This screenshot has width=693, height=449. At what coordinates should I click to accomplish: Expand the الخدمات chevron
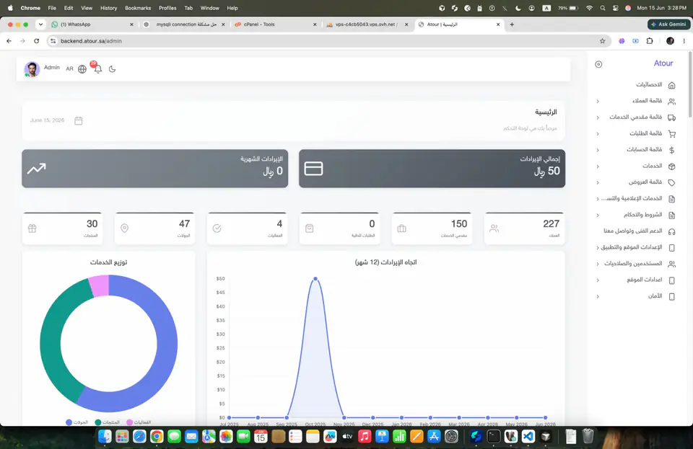[598, 166]
